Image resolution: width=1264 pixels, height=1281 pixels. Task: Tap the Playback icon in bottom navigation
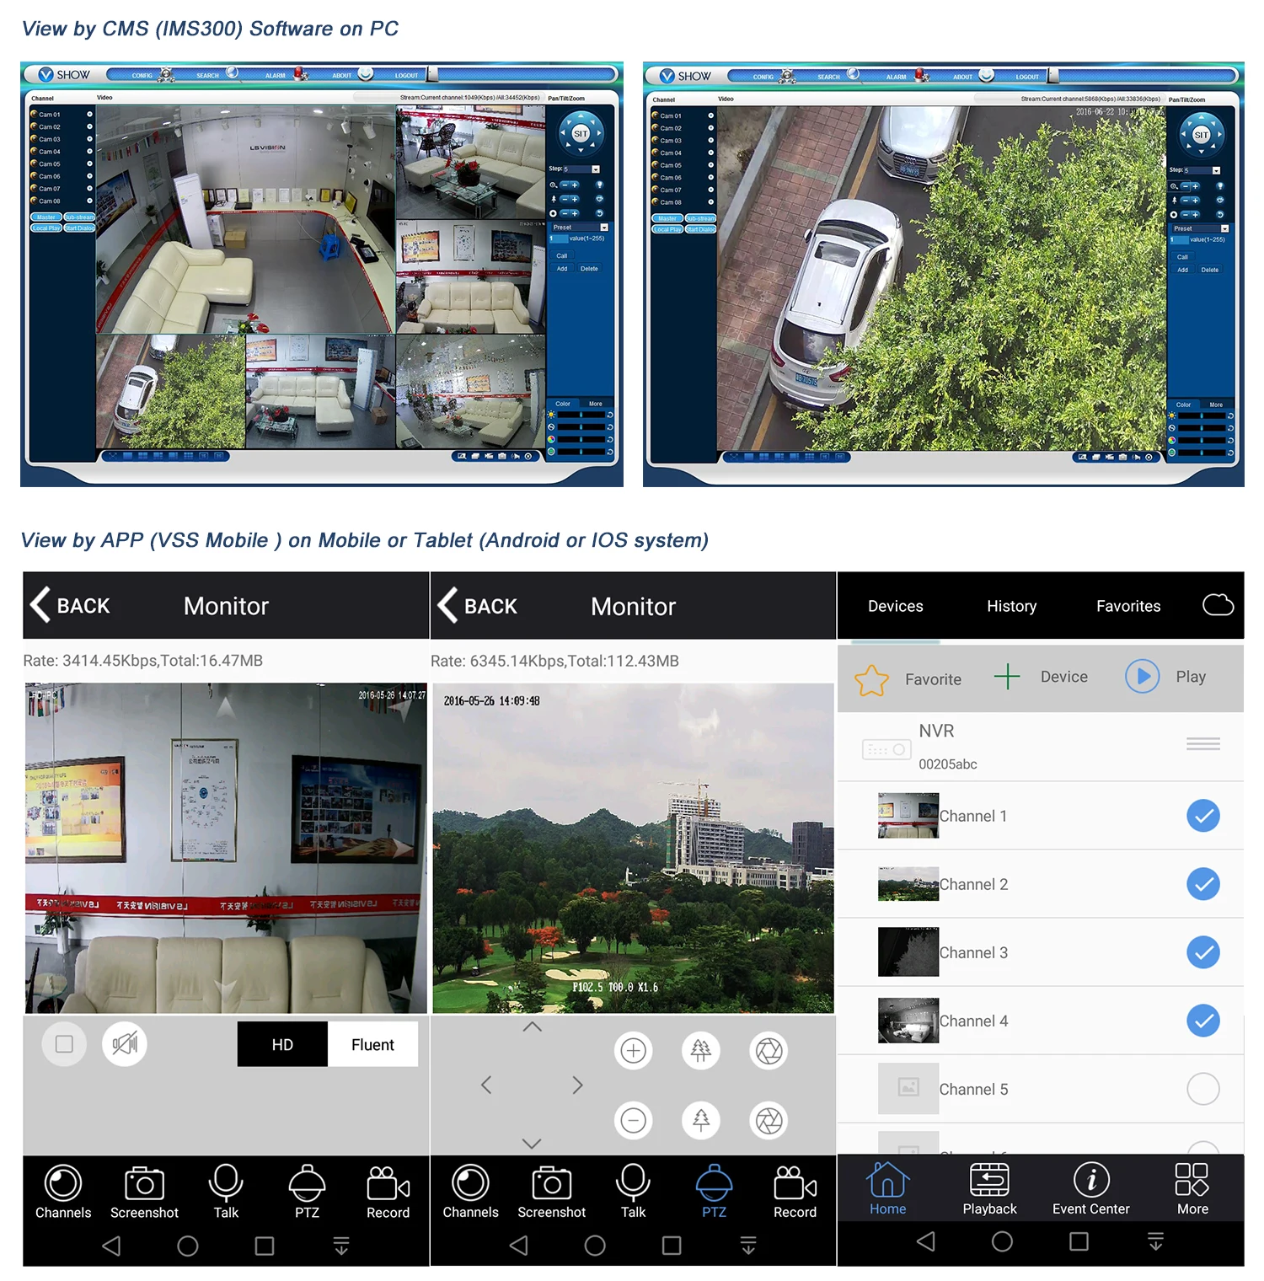(x=988, y=1188)
